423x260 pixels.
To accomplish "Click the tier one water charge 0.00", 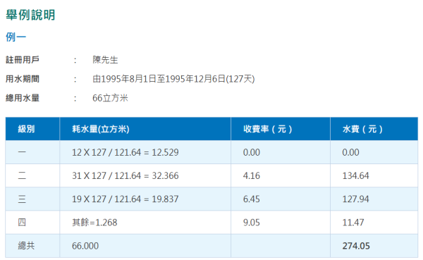I will 350,152.
